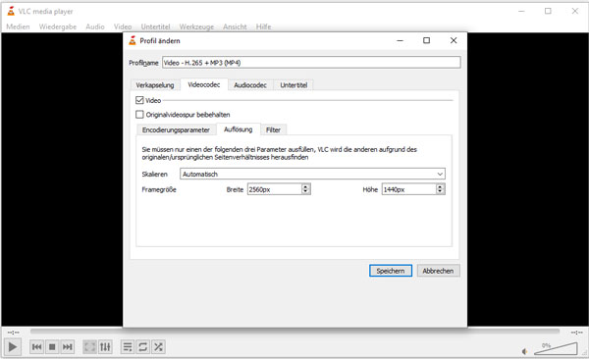
Task: Edit the Profilname text field
Action: [x=311, y=63]
